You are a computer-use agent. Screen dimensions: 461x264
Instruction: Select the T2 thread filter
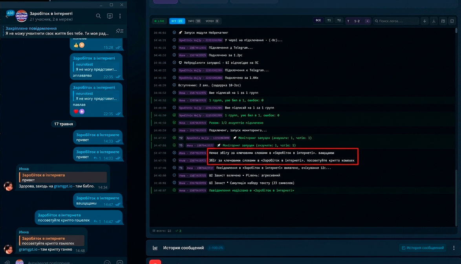click(x=339, y=20)
